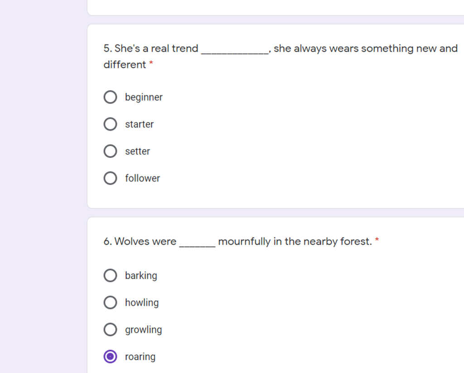The height and width of the screenshot is (373, 464).
Task: Tick the "growling" radio circle
Action: coord(111,329)
